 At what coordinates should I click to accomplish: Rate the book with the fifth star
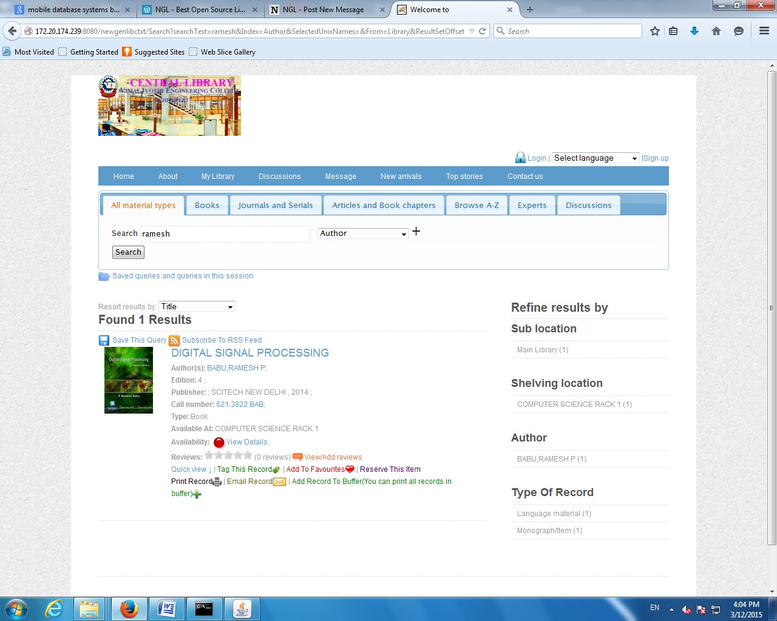248,455
